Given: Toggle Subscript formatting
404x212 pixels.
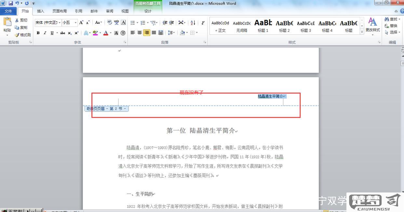Looking at the screenshot, I should pyautogui.click(x=70, y=33).
